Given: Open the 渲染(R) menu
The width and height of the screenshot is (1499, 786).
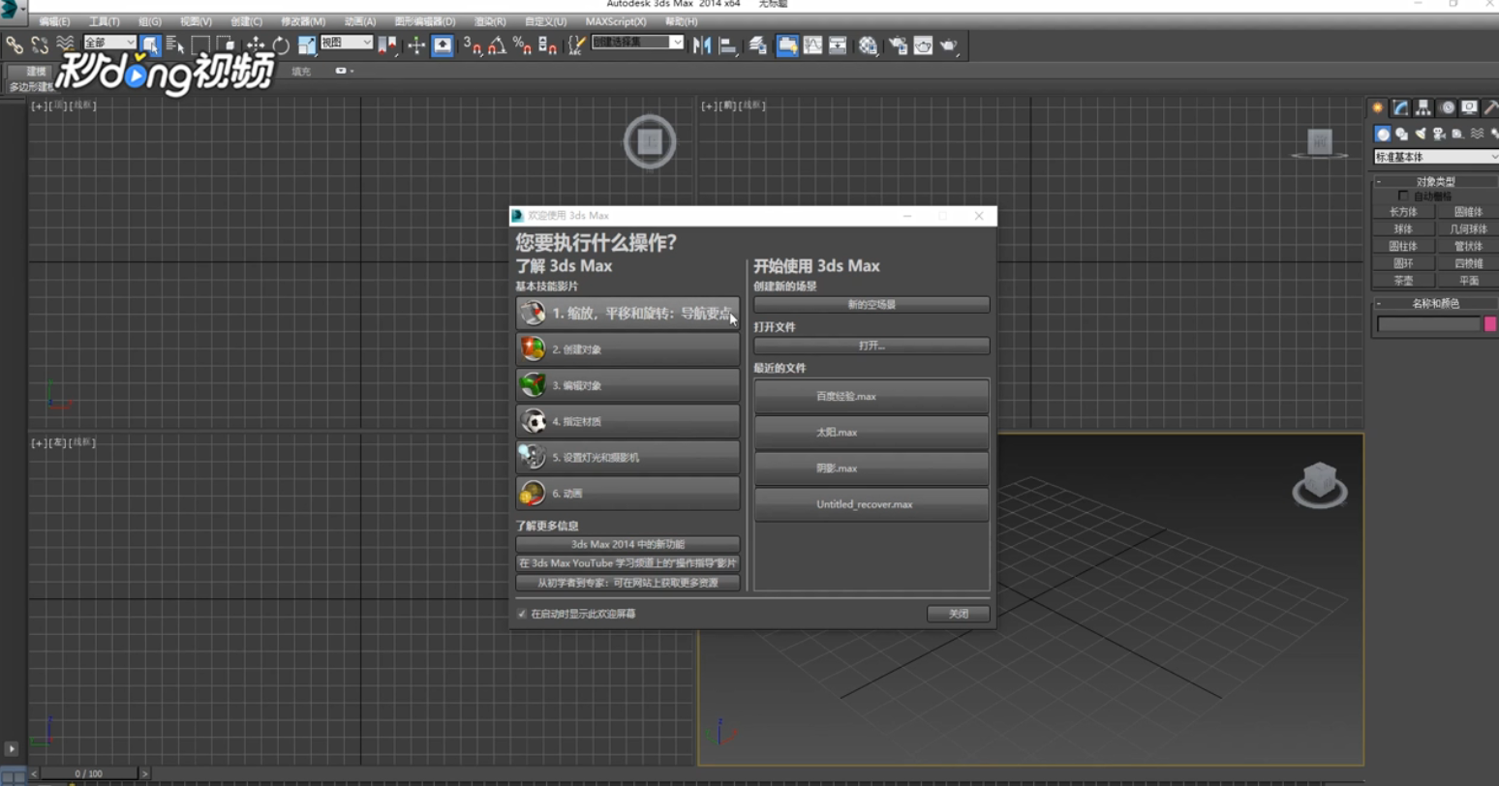Looking at the screenshot, I should coord(490,21).
